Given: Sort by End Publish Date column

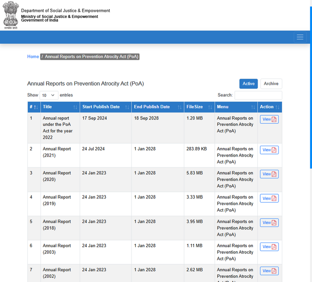Looking at the screenshot, I should [x=158, y=107].
